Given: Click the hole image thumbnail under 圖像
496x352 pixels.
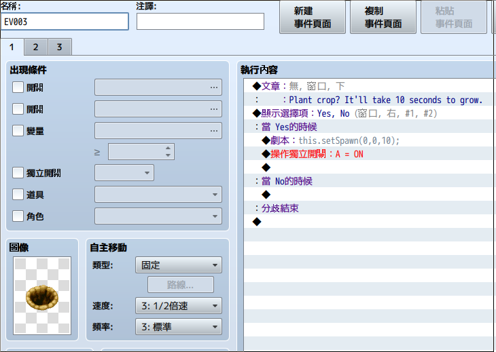Looking at the screenshot, I should [42, 296].
